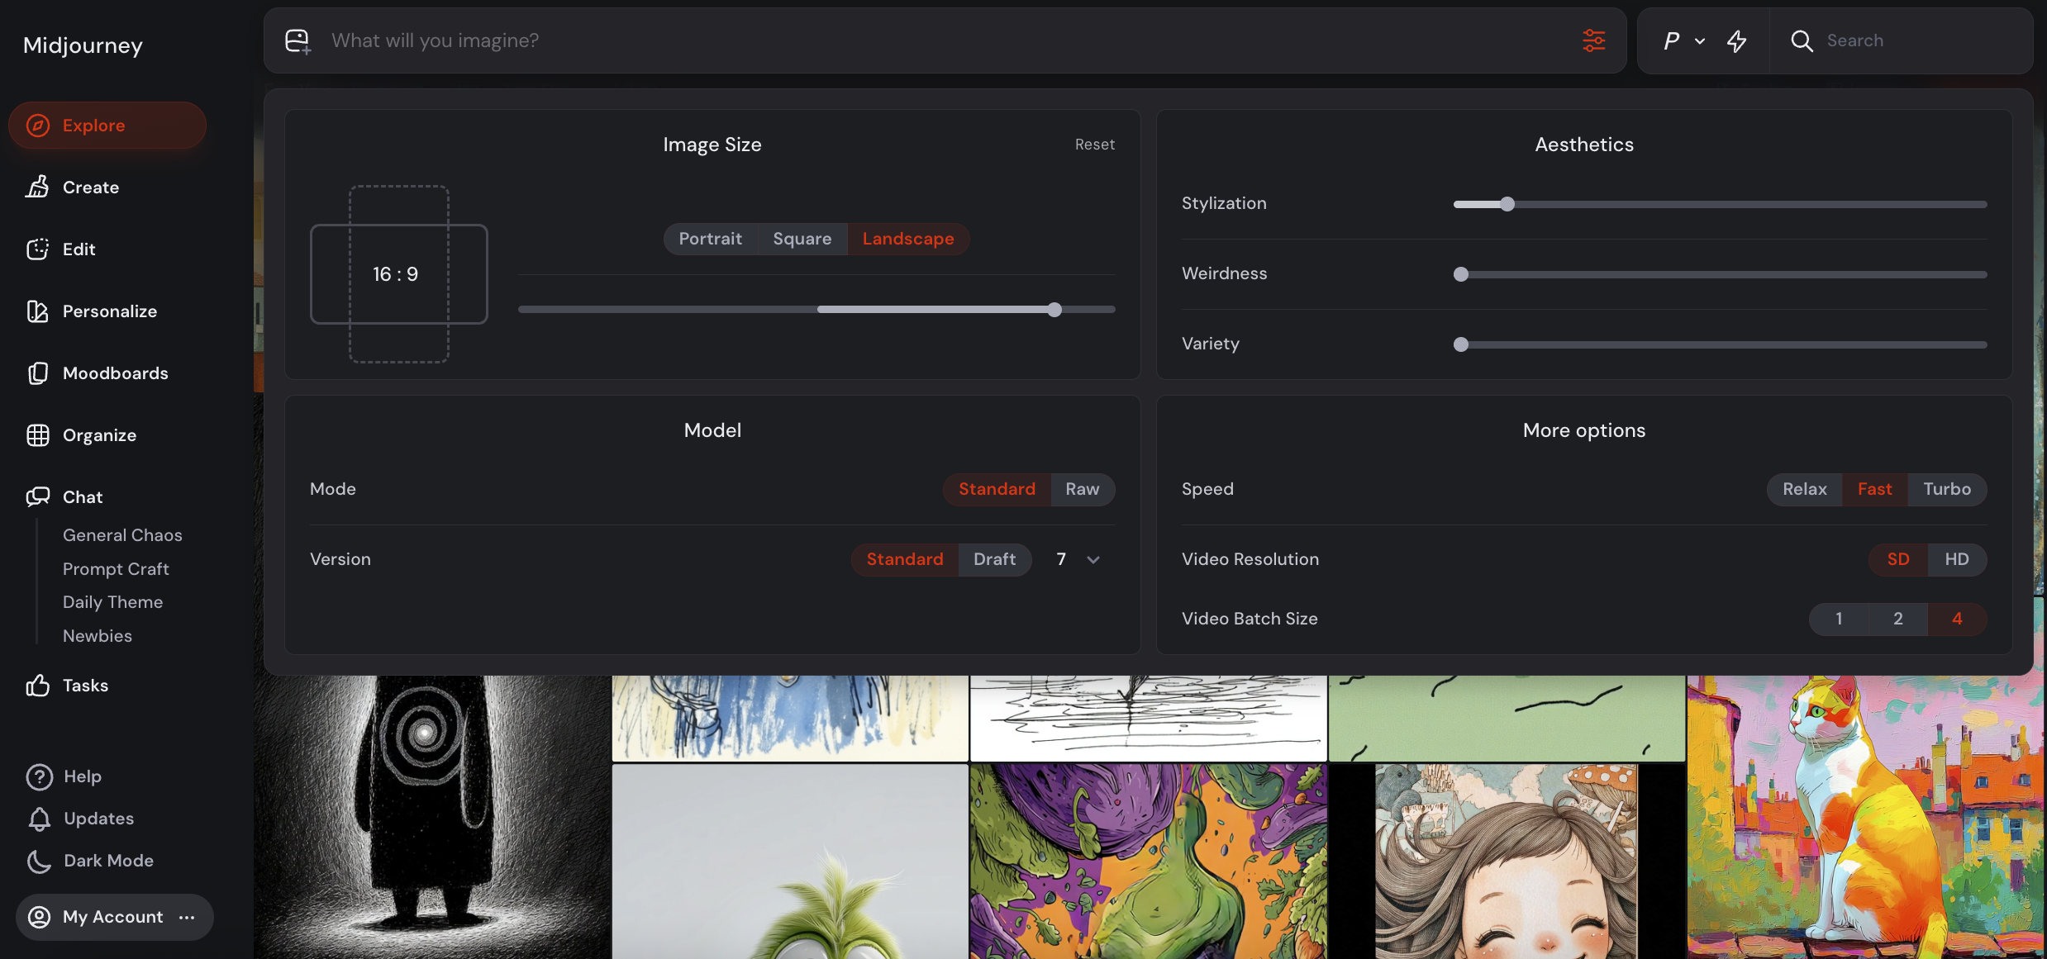Open Moodboards from the sidebar

click(115, 373)
